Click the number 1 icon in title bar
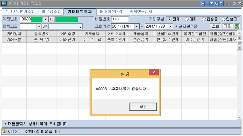The image size is (243, 136). click(207, 3)
